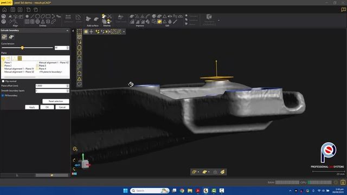Click the Curve tension slider handle
This screenshot has height=195, width=347.
click(22, 48)
